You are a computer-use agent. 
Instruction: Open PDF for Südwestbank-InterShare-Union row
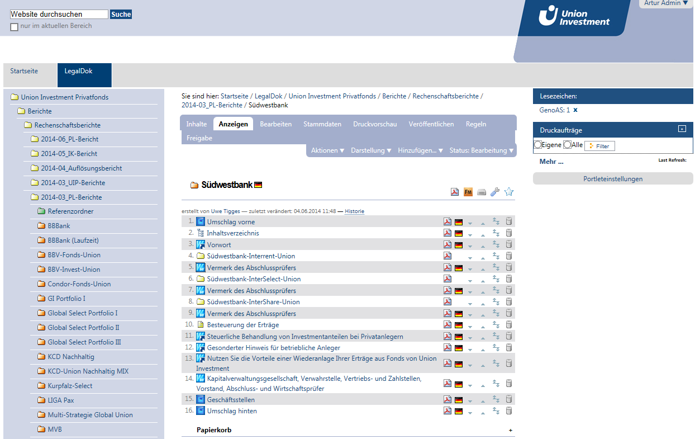pos(448,301)
